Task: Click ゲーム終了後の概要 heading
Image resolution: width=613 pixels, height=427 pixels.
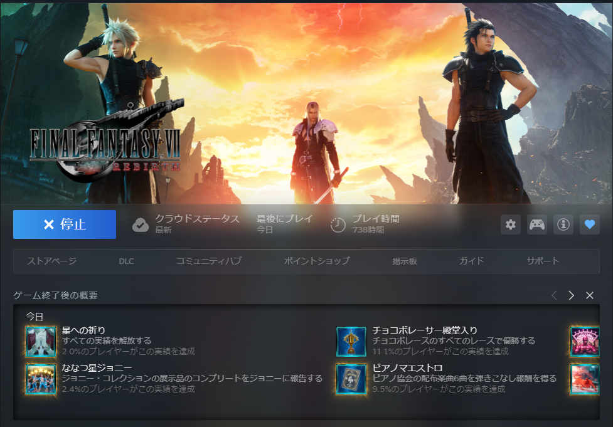Action: click(55, 295)
